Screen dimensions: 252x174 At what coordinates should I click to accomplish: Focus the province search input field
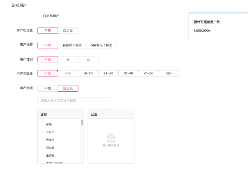coord(74,101)
